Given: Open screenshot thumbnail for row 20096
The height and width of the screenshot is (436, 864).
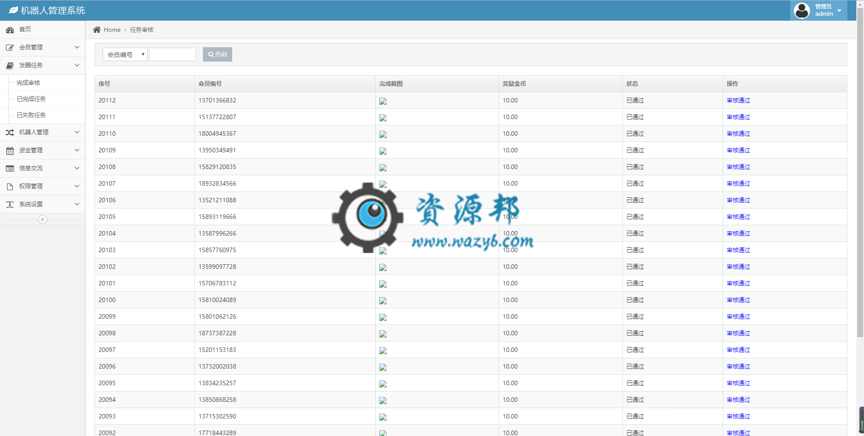Looking at the screenshot, I should pos(383,367).
